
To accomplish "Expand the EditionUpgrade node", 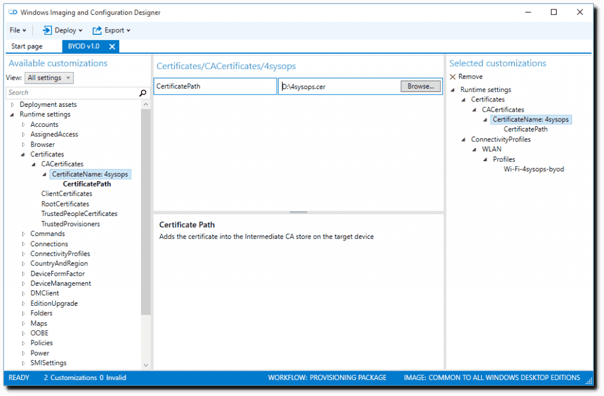I will pyautogui.click(x=24, y=303).
